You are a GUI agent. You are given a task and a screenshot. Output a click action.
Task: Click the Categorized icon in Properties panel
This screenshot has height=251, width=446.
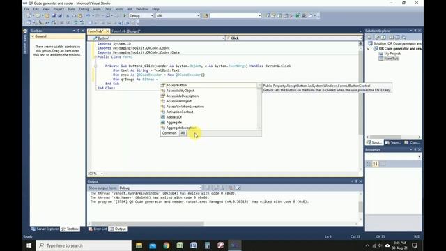click(x=369, y=164)
